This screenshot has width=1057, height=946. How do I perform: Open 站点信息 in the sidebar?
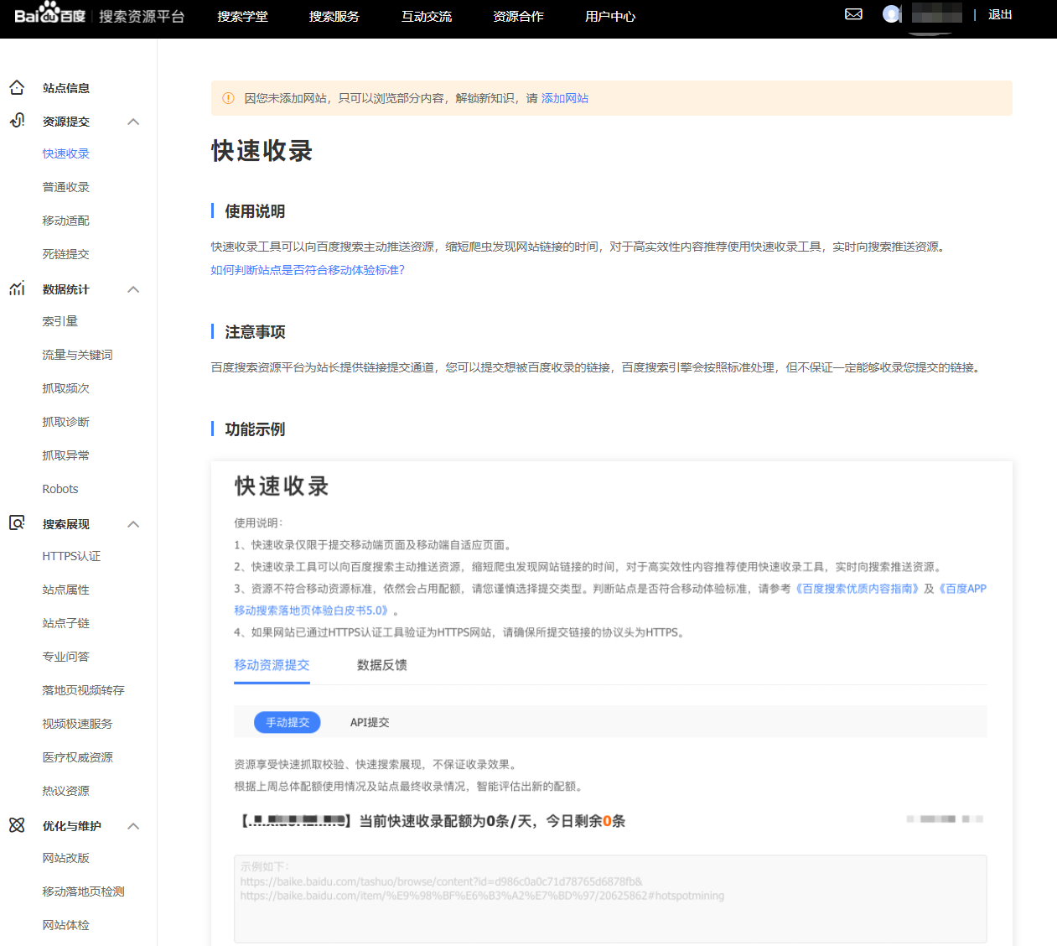[x=66, y=88]
